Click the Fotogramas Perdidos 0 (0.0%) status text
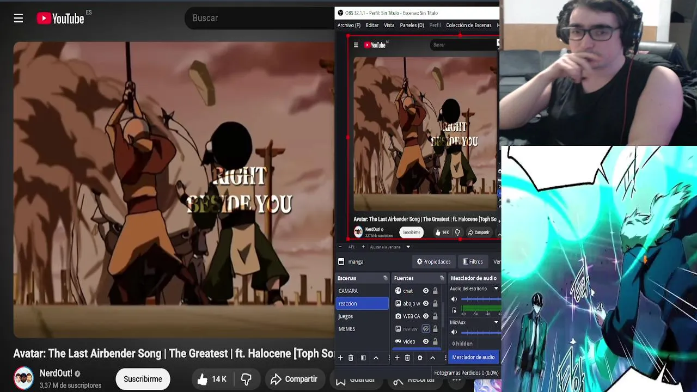 coord(466,373)
